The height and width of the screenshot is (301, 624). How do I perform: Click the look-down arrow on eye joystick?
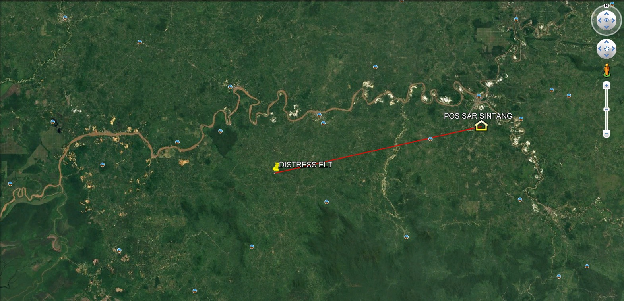[607, 27]
